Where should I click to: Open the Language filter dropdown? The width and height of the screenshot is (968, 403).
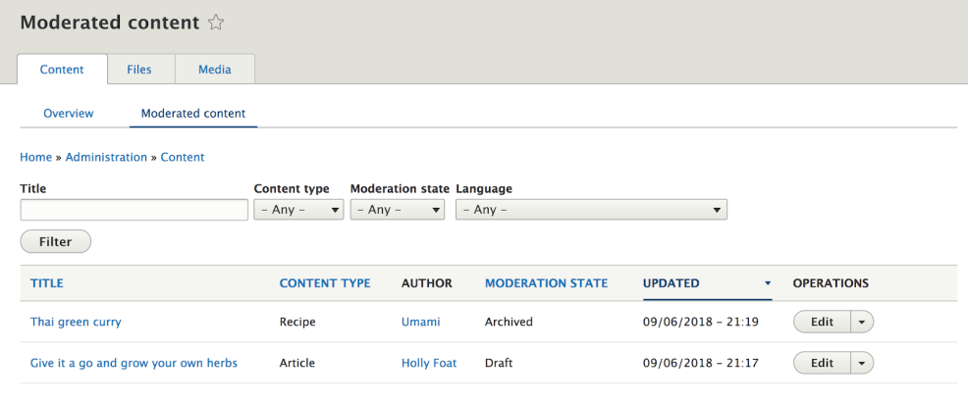590,210
